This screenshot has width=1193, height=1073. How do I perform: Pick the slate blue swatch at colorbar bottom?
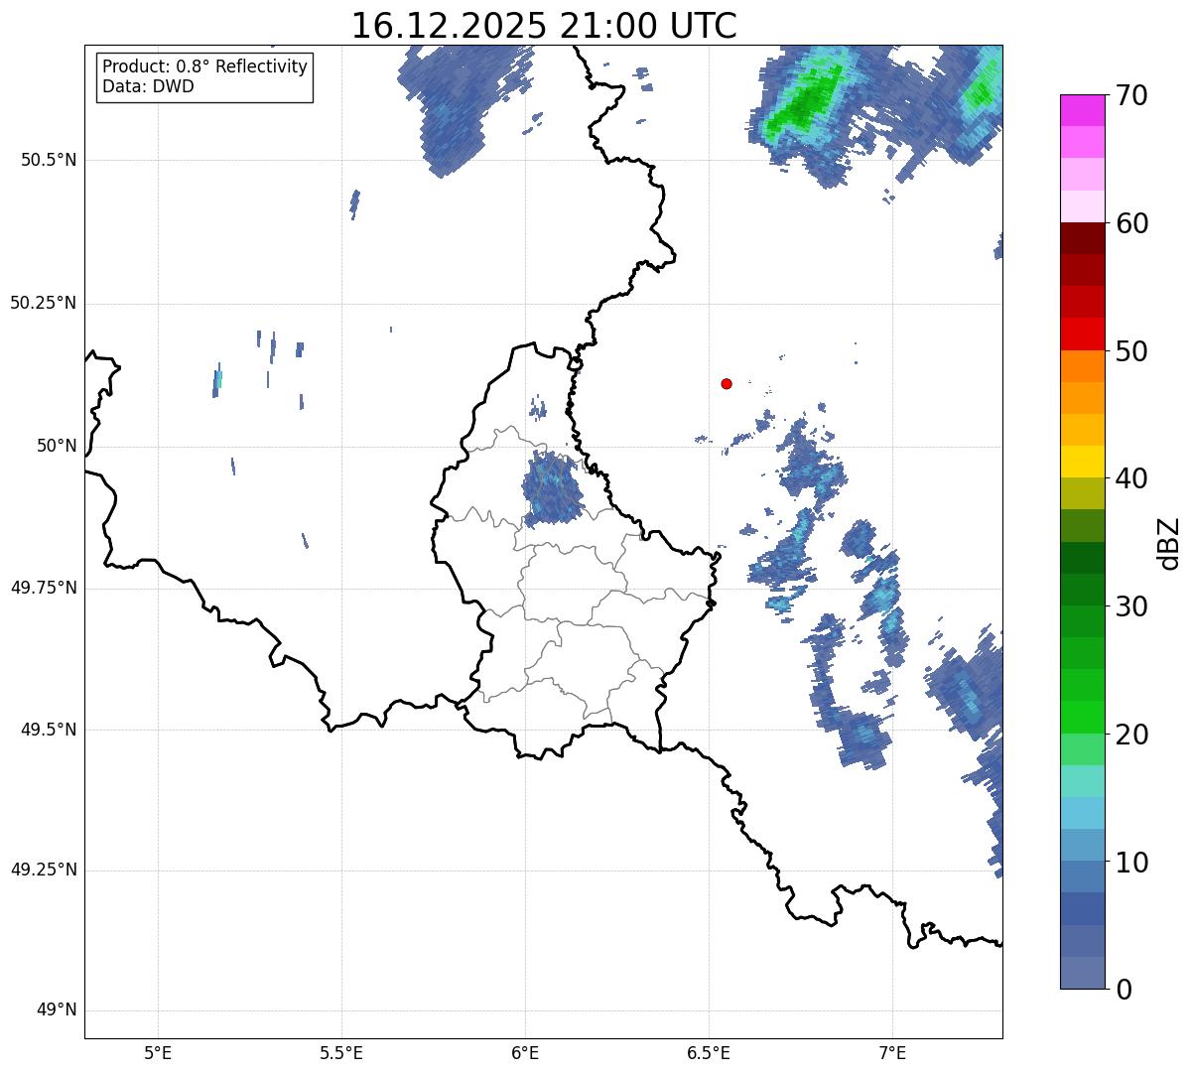pos(1083,973)
